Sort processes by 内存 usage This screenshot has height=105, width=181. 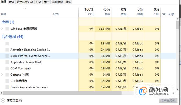pos(103,12)
